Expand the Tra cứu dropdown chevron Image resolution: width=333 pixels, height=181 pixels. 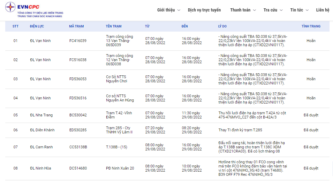tap(281, 10)
